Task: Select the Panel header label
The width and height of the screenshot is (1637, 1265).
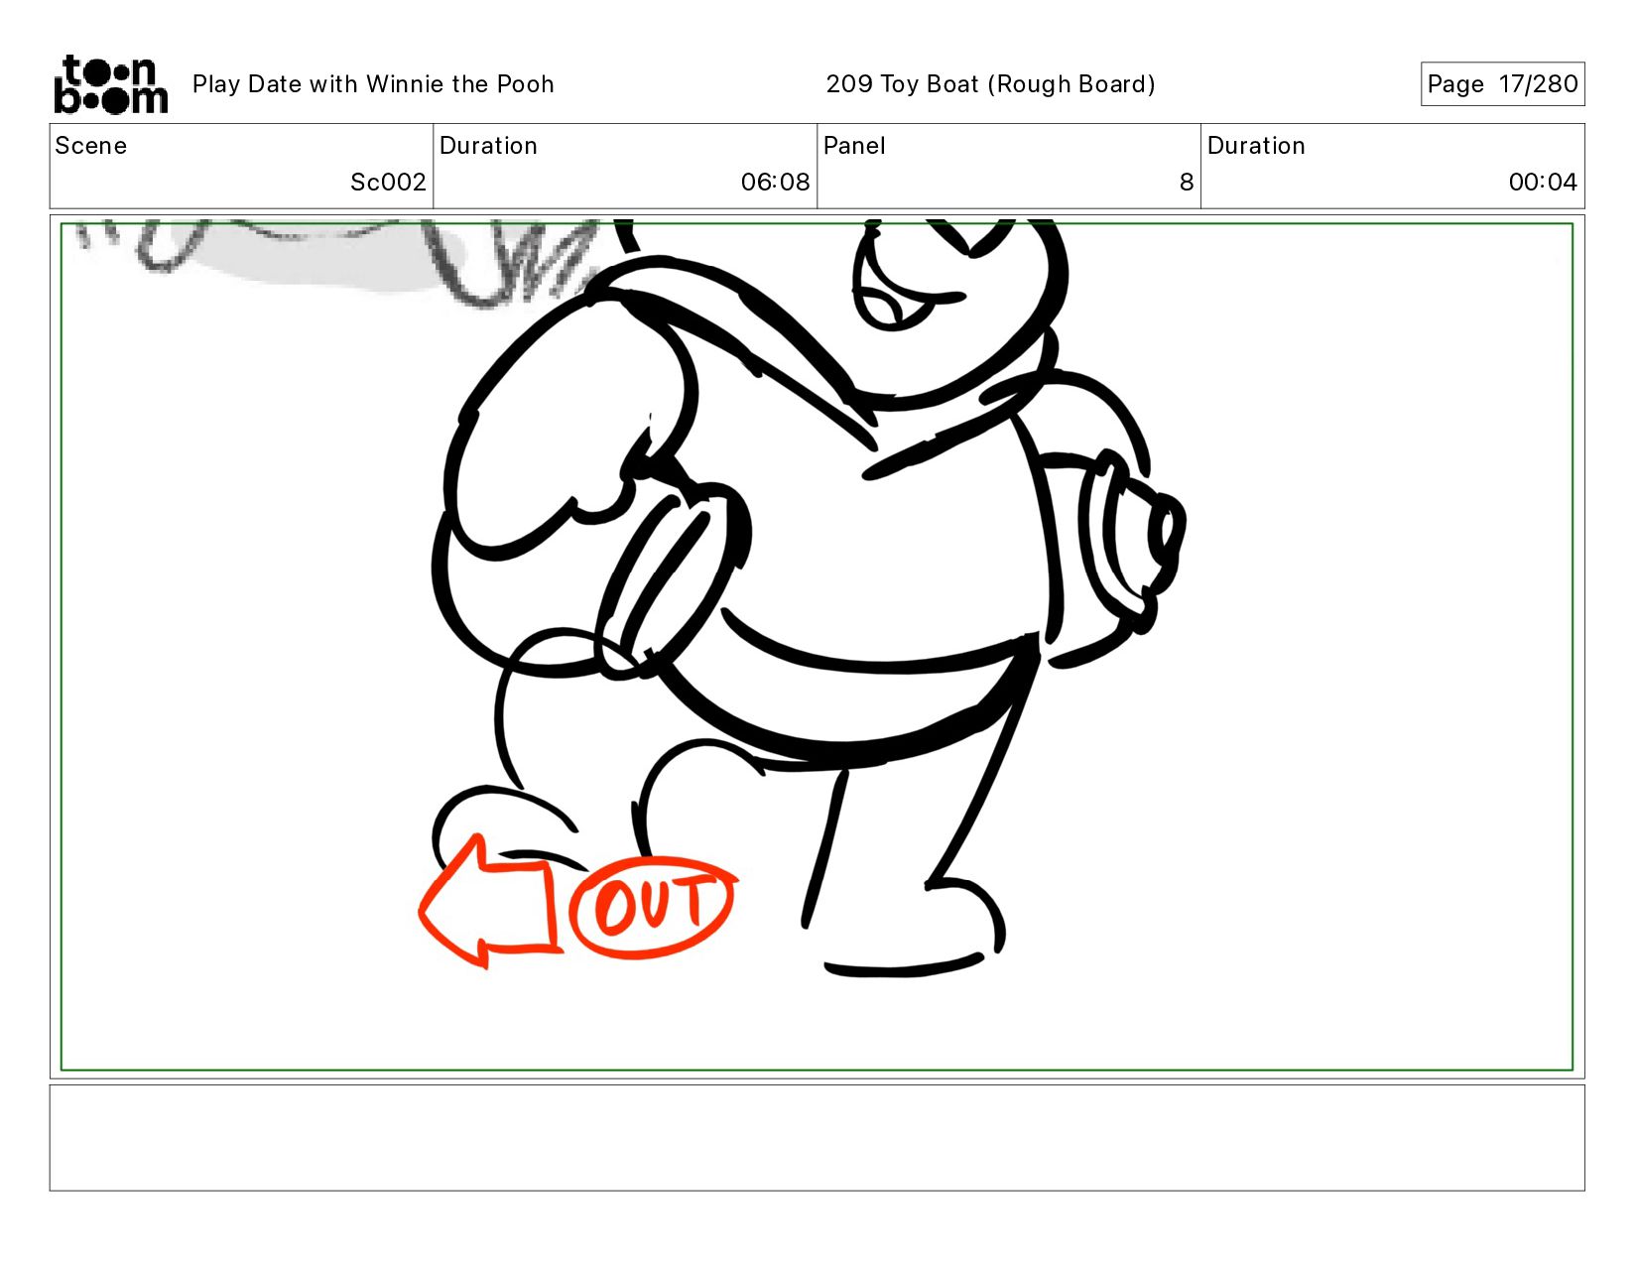Action: pos(854,146)
